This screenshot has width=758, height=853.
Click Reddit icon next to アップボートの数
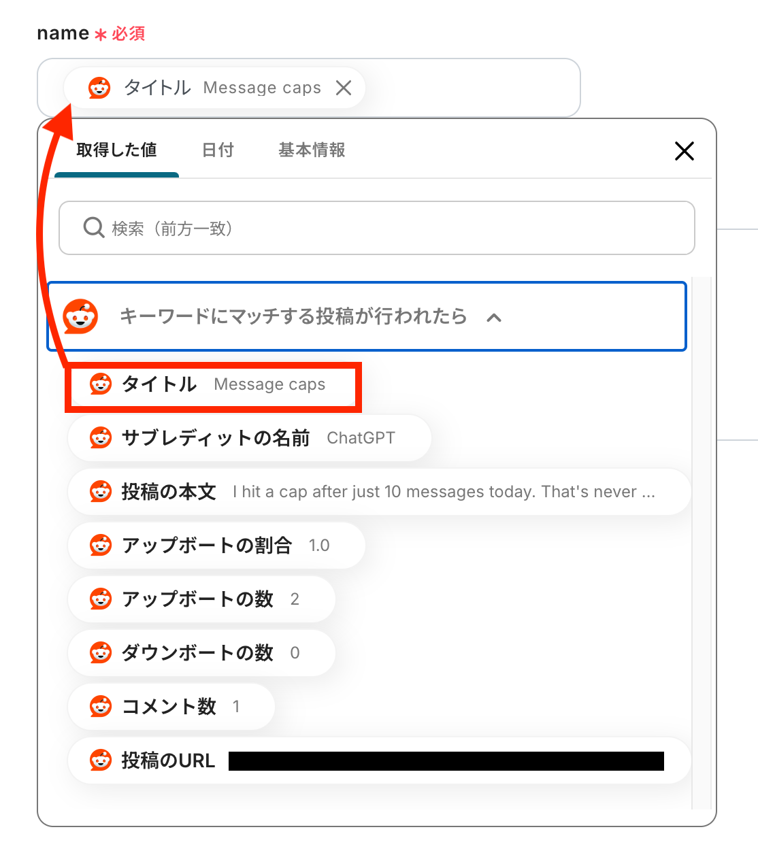101,599
